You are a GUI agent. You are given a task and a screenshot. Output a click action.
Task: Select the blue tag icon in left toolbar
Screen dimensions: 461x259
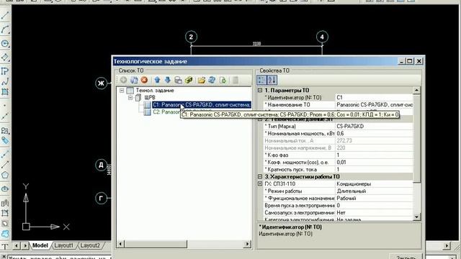(5, 141)
